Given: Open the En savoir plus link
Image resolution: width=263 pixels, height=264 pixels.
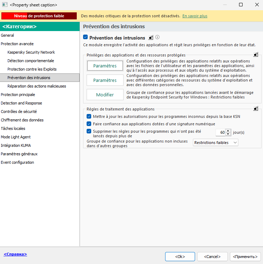Looking at the screenshot, I should [195, 16].
